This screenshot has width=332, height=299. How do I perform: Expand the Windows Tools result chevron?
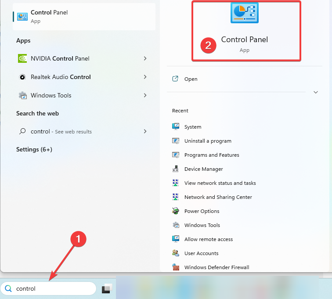pos(145,95)
